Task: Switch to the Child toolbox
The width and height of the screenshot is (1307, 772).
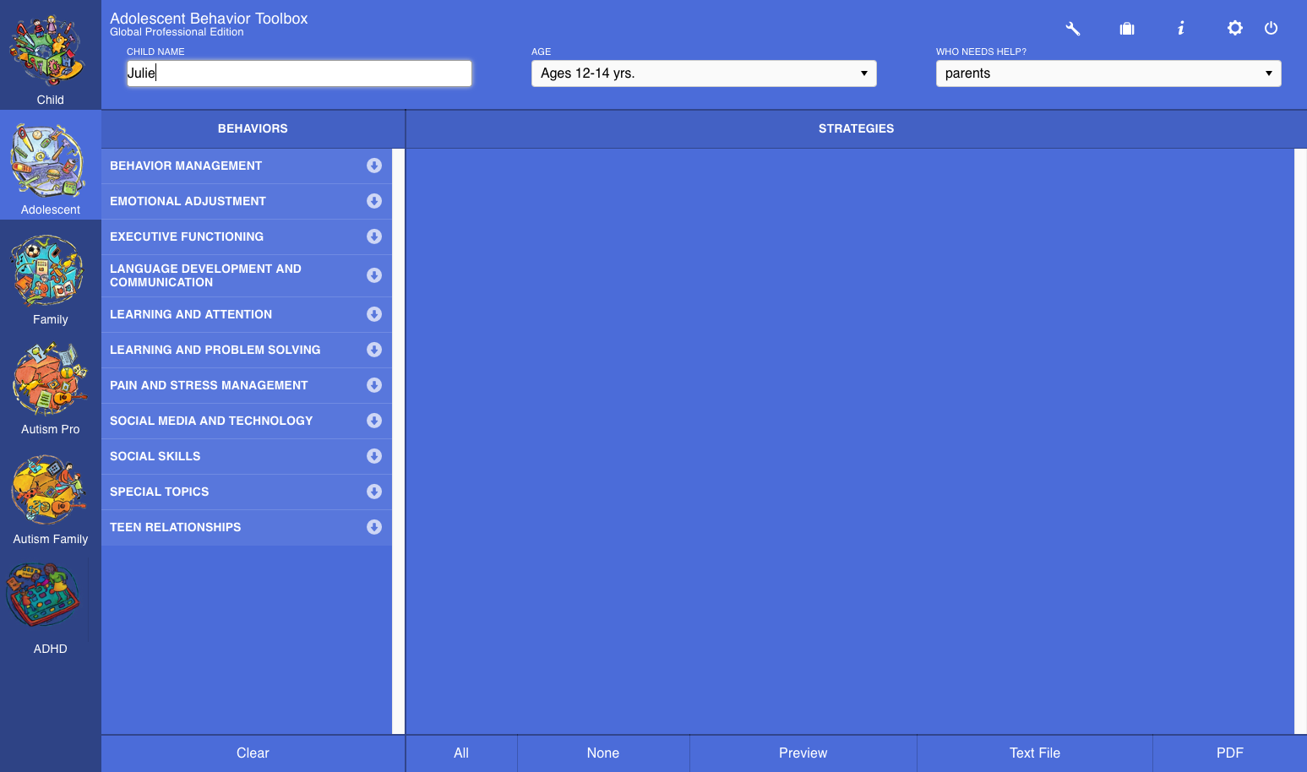Action: (50, 56)
